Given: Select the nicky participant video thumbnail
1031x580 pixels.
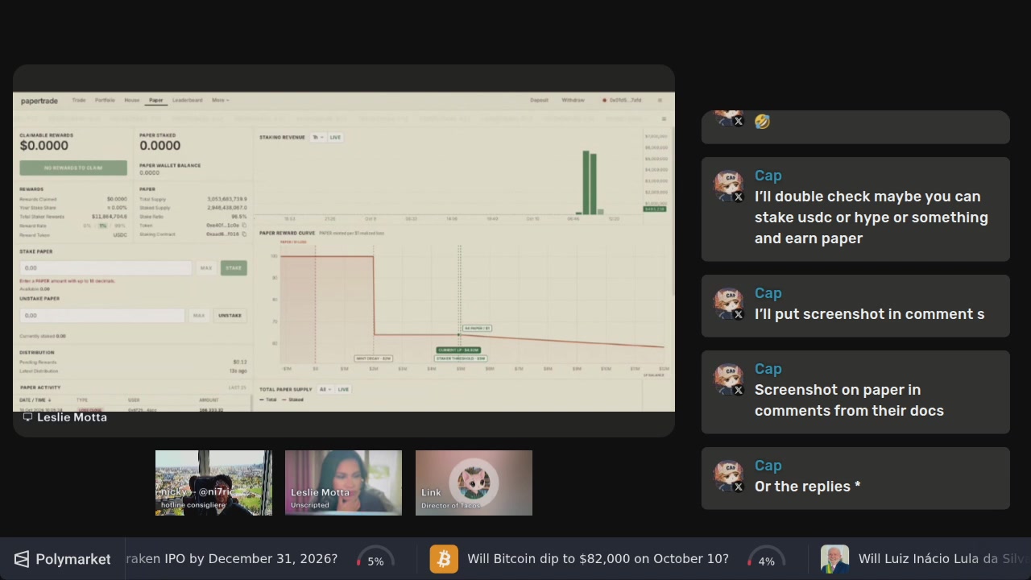Looking at the screenshot, I should tap(213, 483).
